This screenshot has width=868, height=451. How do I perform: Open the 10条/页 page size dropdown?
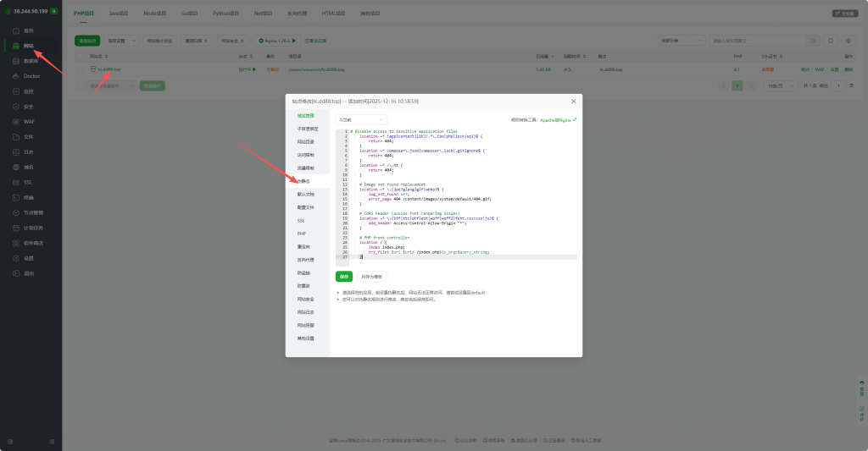click(781, 86)
